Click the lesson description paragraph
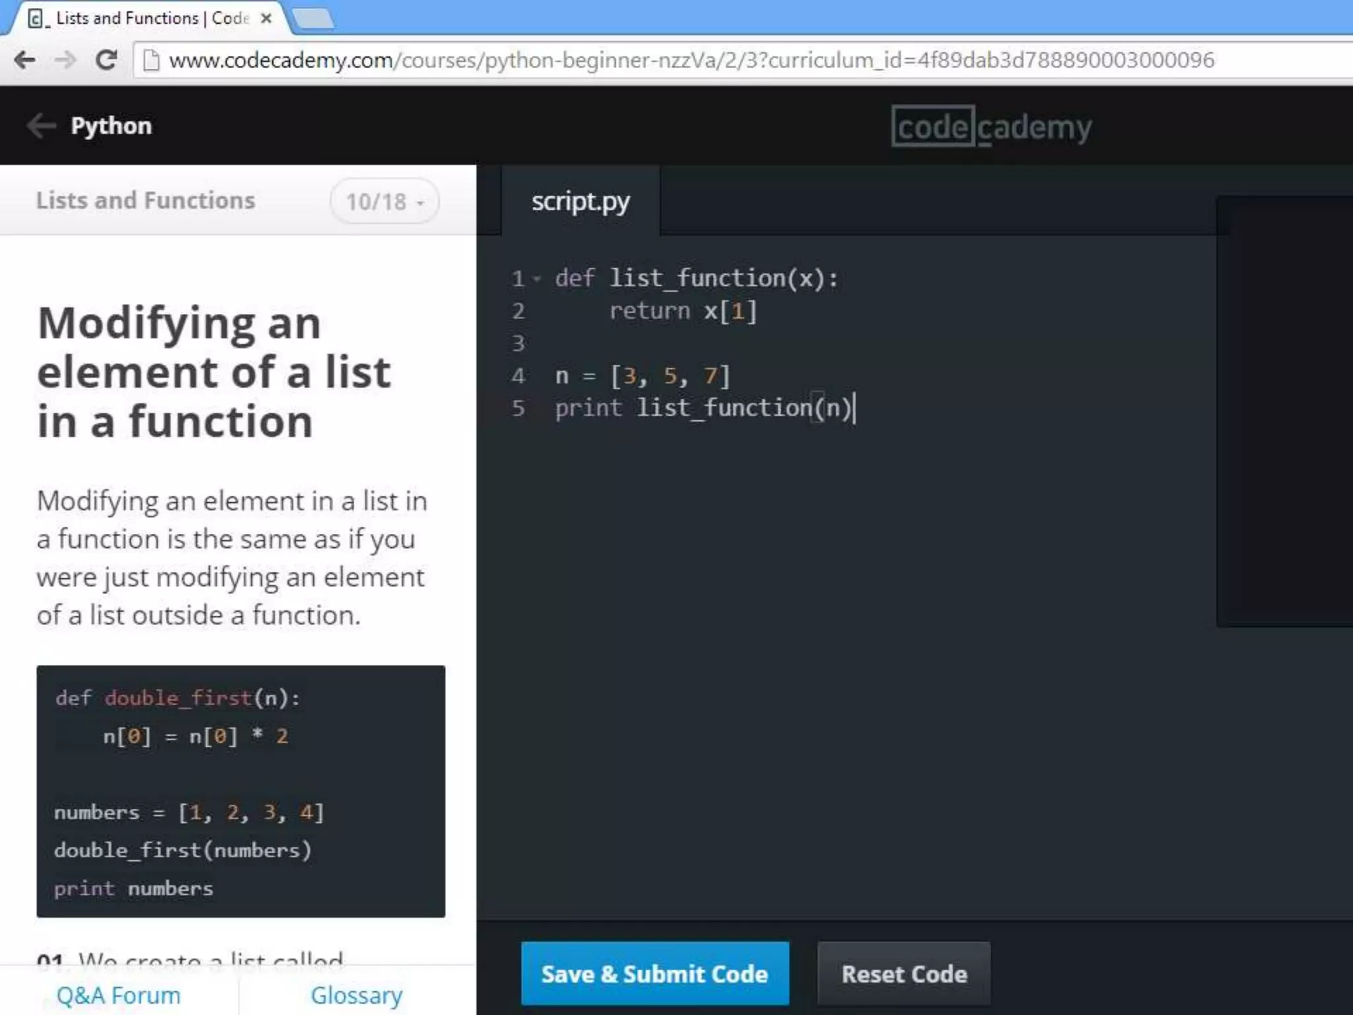1353x1015 pixels. tap(232, 558)
